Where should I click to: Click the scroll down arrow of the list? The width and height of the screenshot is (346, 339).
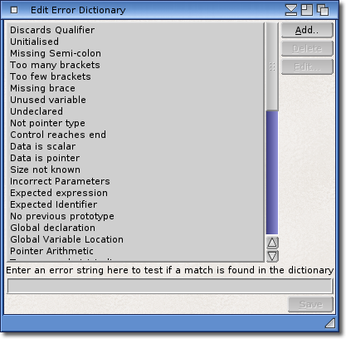(272, 256)
